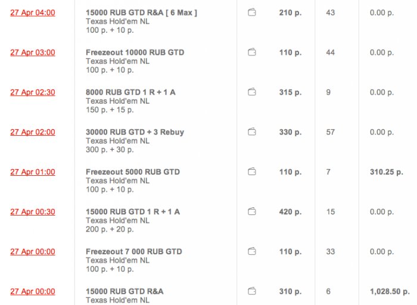Select the 30000 RUB GTD + 3 Rebuy title

(x=135, y=132)
